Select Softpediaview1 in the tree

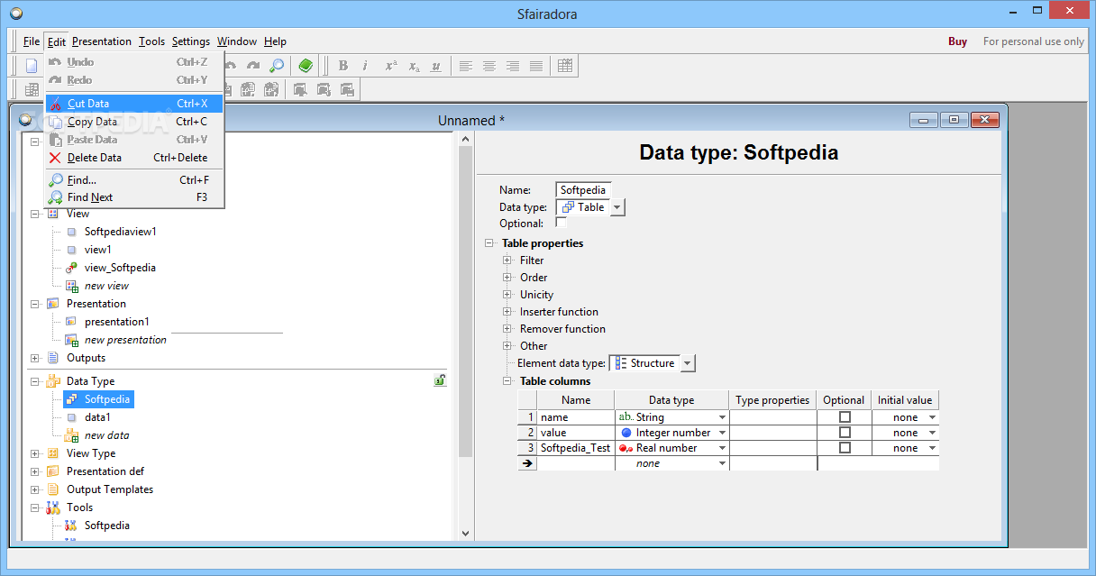point(121,232)
